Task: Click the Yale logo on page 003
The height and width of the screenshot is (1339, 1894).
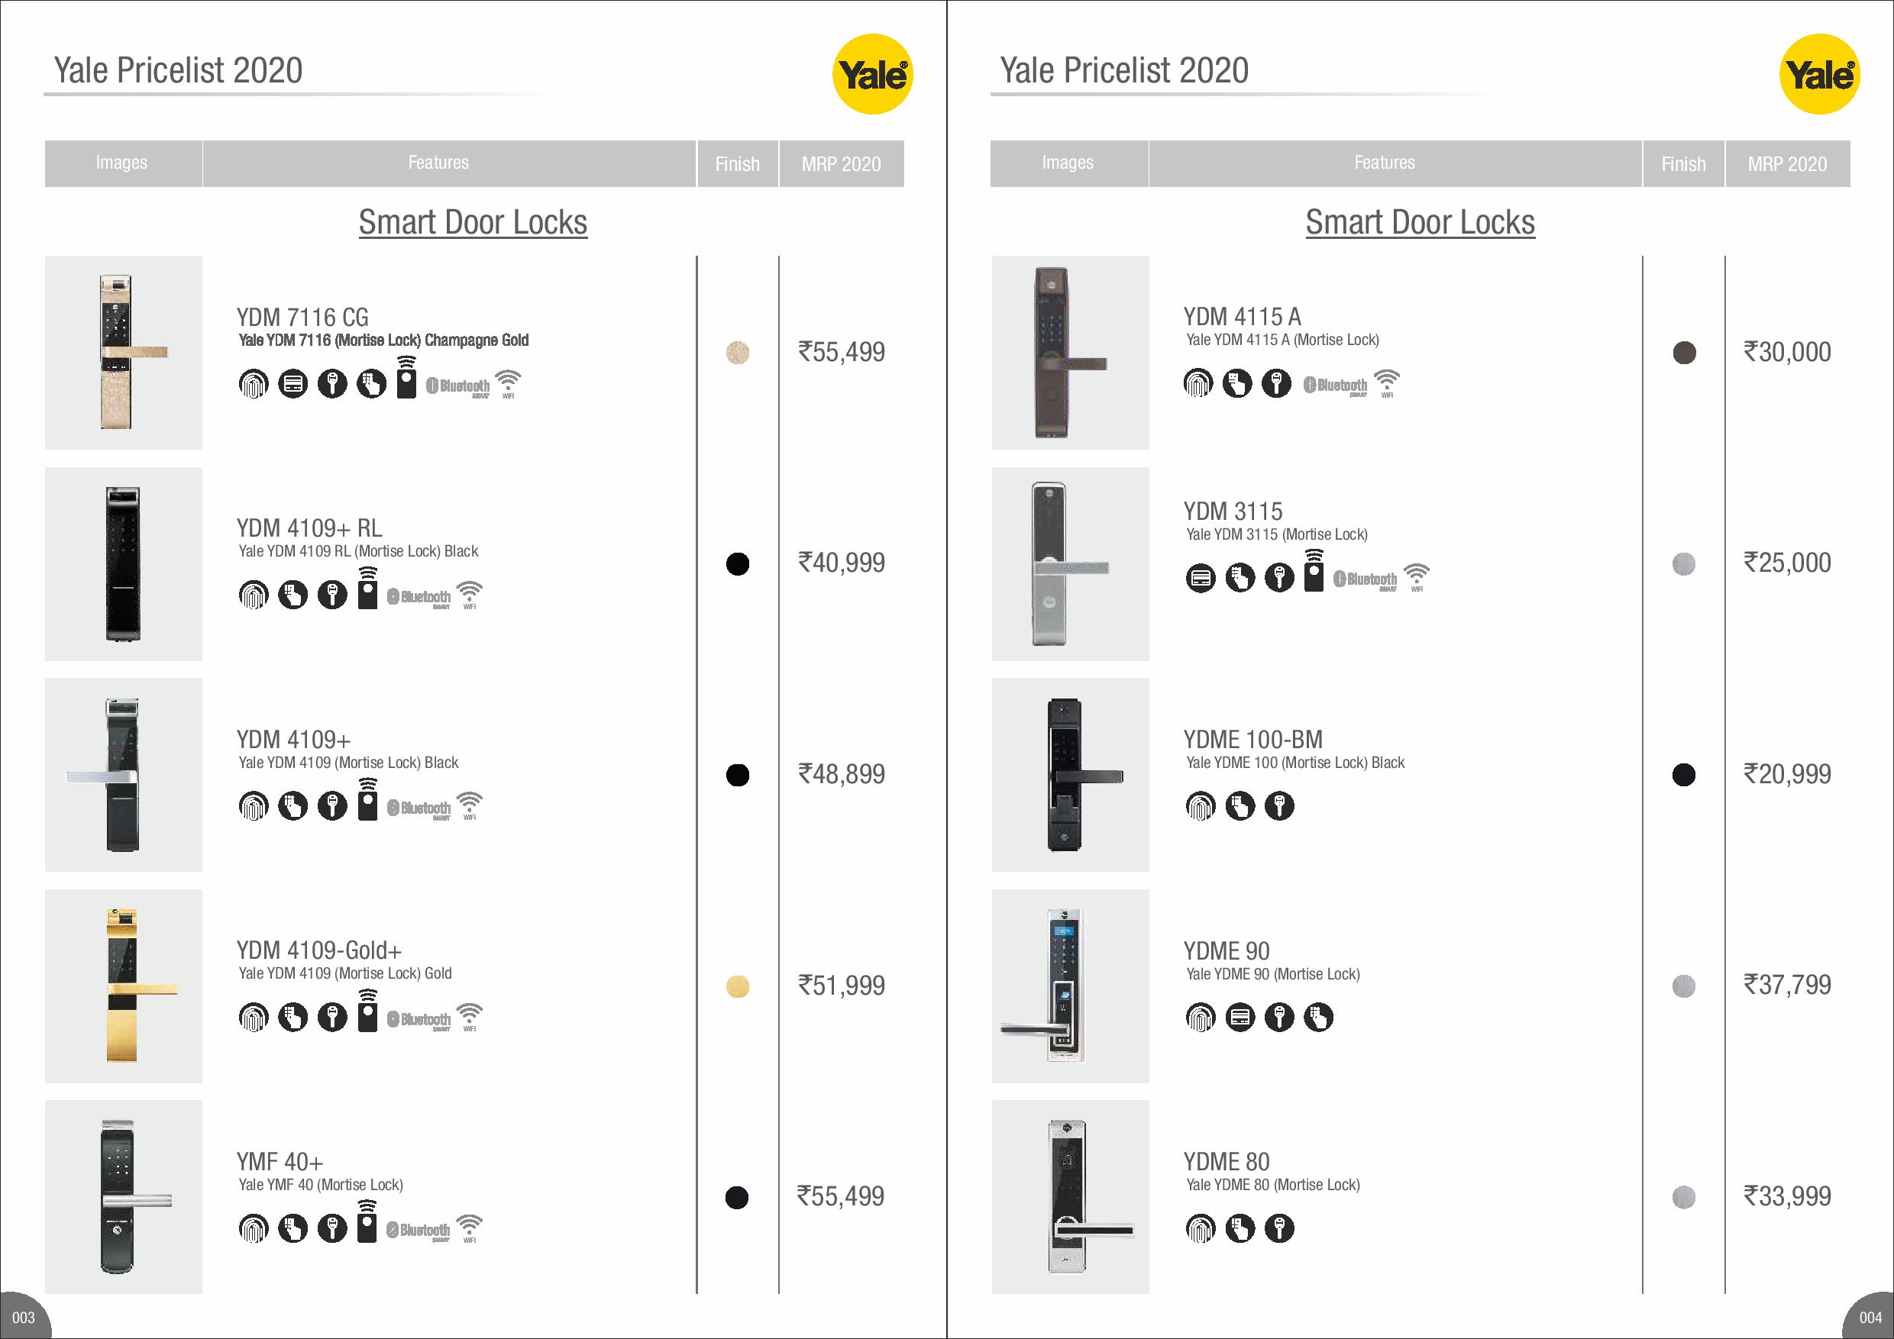Action: tap(873, 74)
